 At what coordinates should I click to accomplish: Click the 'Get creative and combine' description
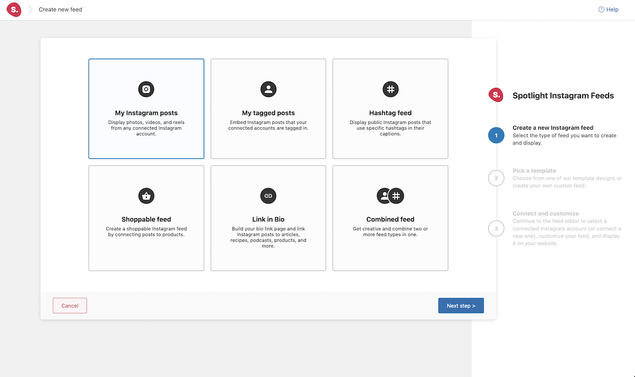tap(391, 231)
